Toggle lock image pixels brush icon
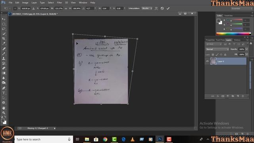254x143 pixels. pyautogui.click(x=217, y=55)
